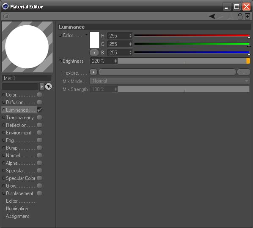The height and width of the screenshot is (228, 253).
Task: Click the long texture name bar
Action: coord(167,72)
